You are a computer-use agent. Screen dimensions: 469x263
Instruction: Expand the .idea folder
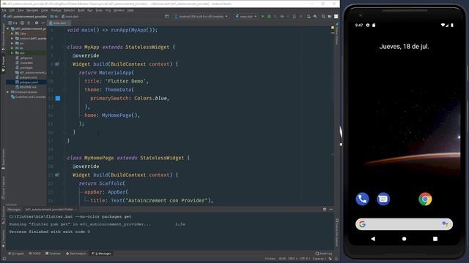12,34
